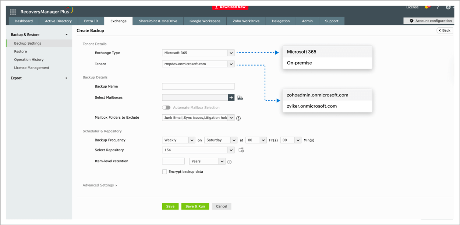Click the notification bell icon
Image resolution: width=460 pixels, height=225 pixels.
pos(427,7)
